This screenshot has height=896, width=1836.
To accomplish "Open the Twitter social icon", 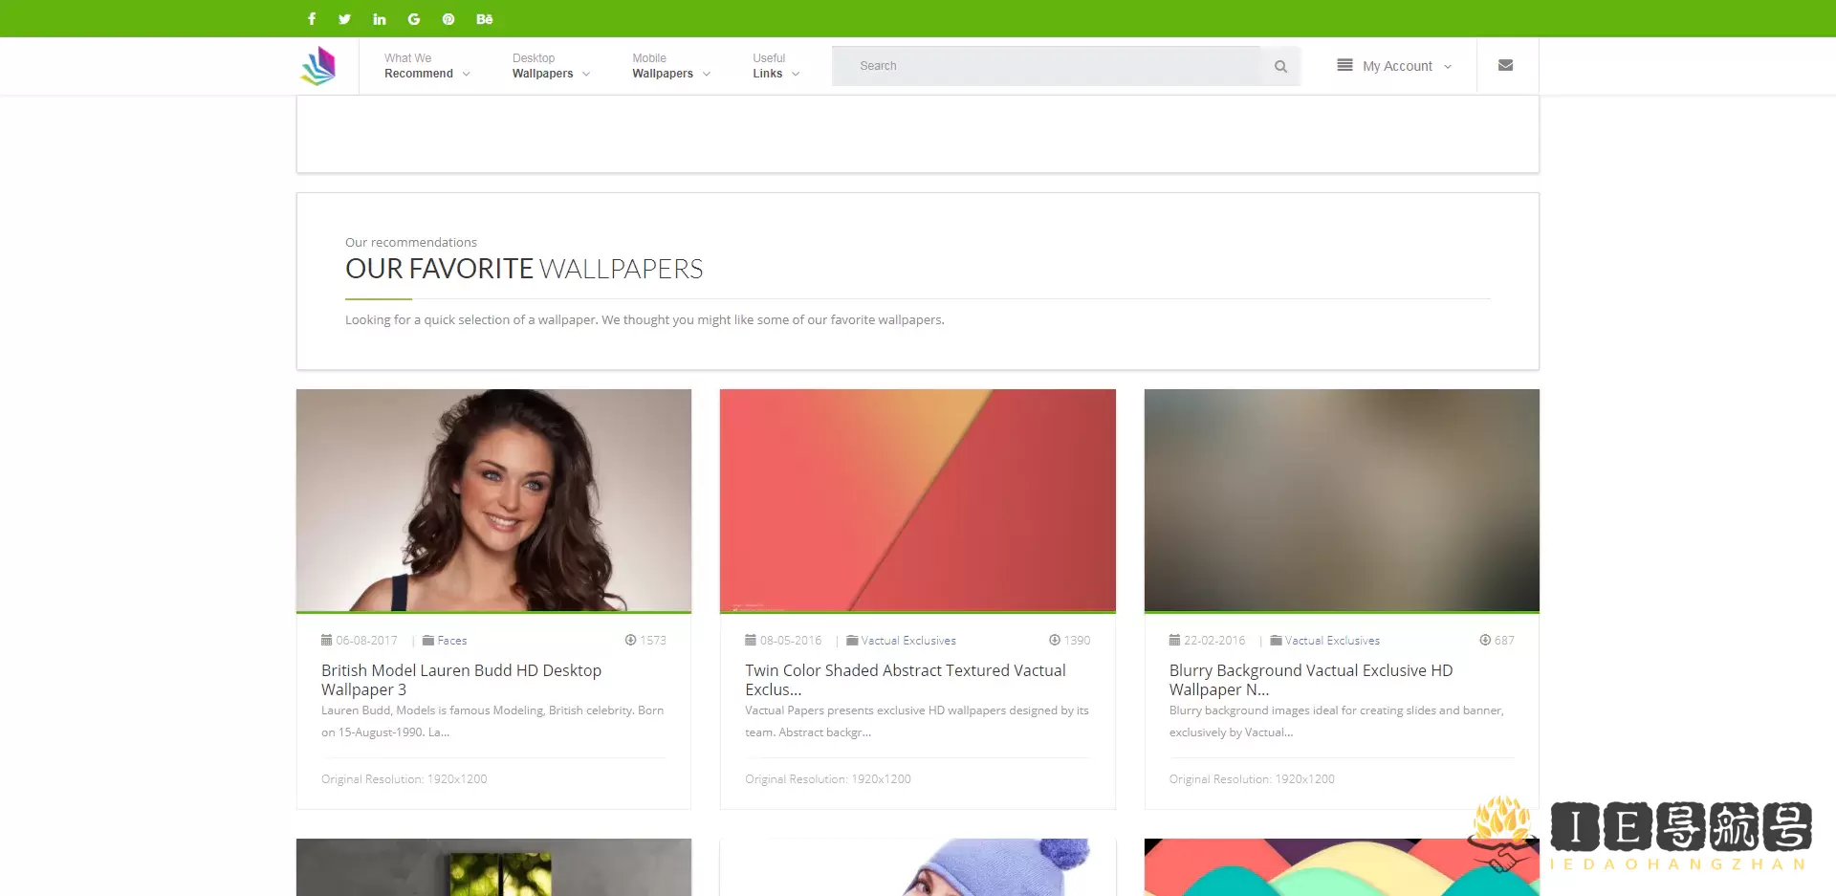I will pos(345,19).
